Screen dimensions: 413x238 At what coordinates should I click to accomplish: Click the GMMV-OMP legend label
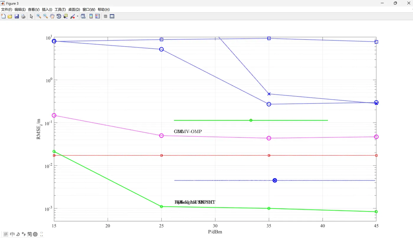tap(188, 131)
